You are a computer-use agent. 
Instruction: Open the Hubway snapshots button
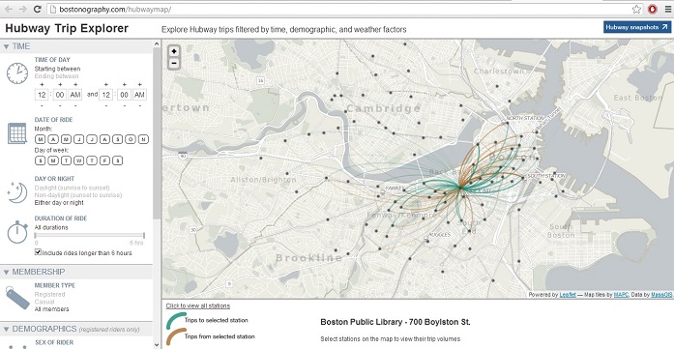tap(637, 27)
